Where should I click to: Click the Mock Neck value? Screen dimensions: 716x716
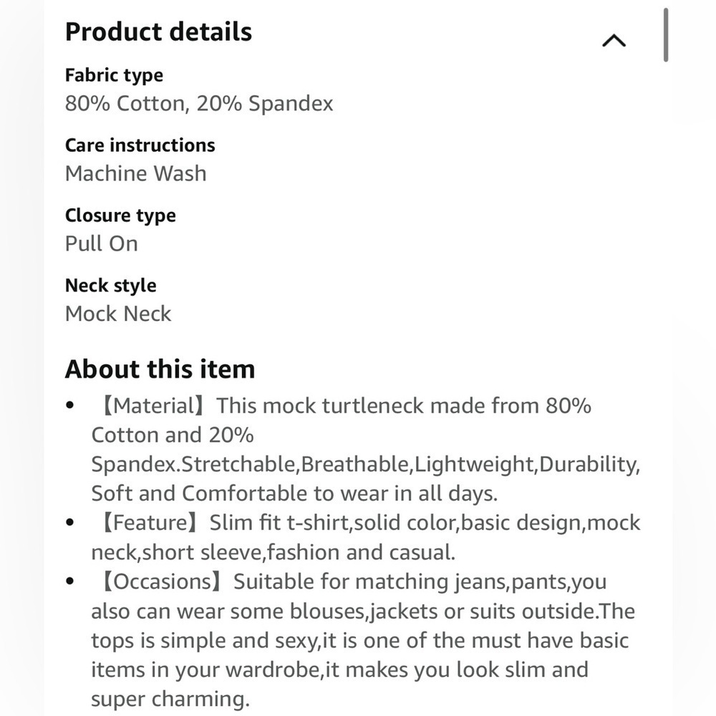(118, 314)
